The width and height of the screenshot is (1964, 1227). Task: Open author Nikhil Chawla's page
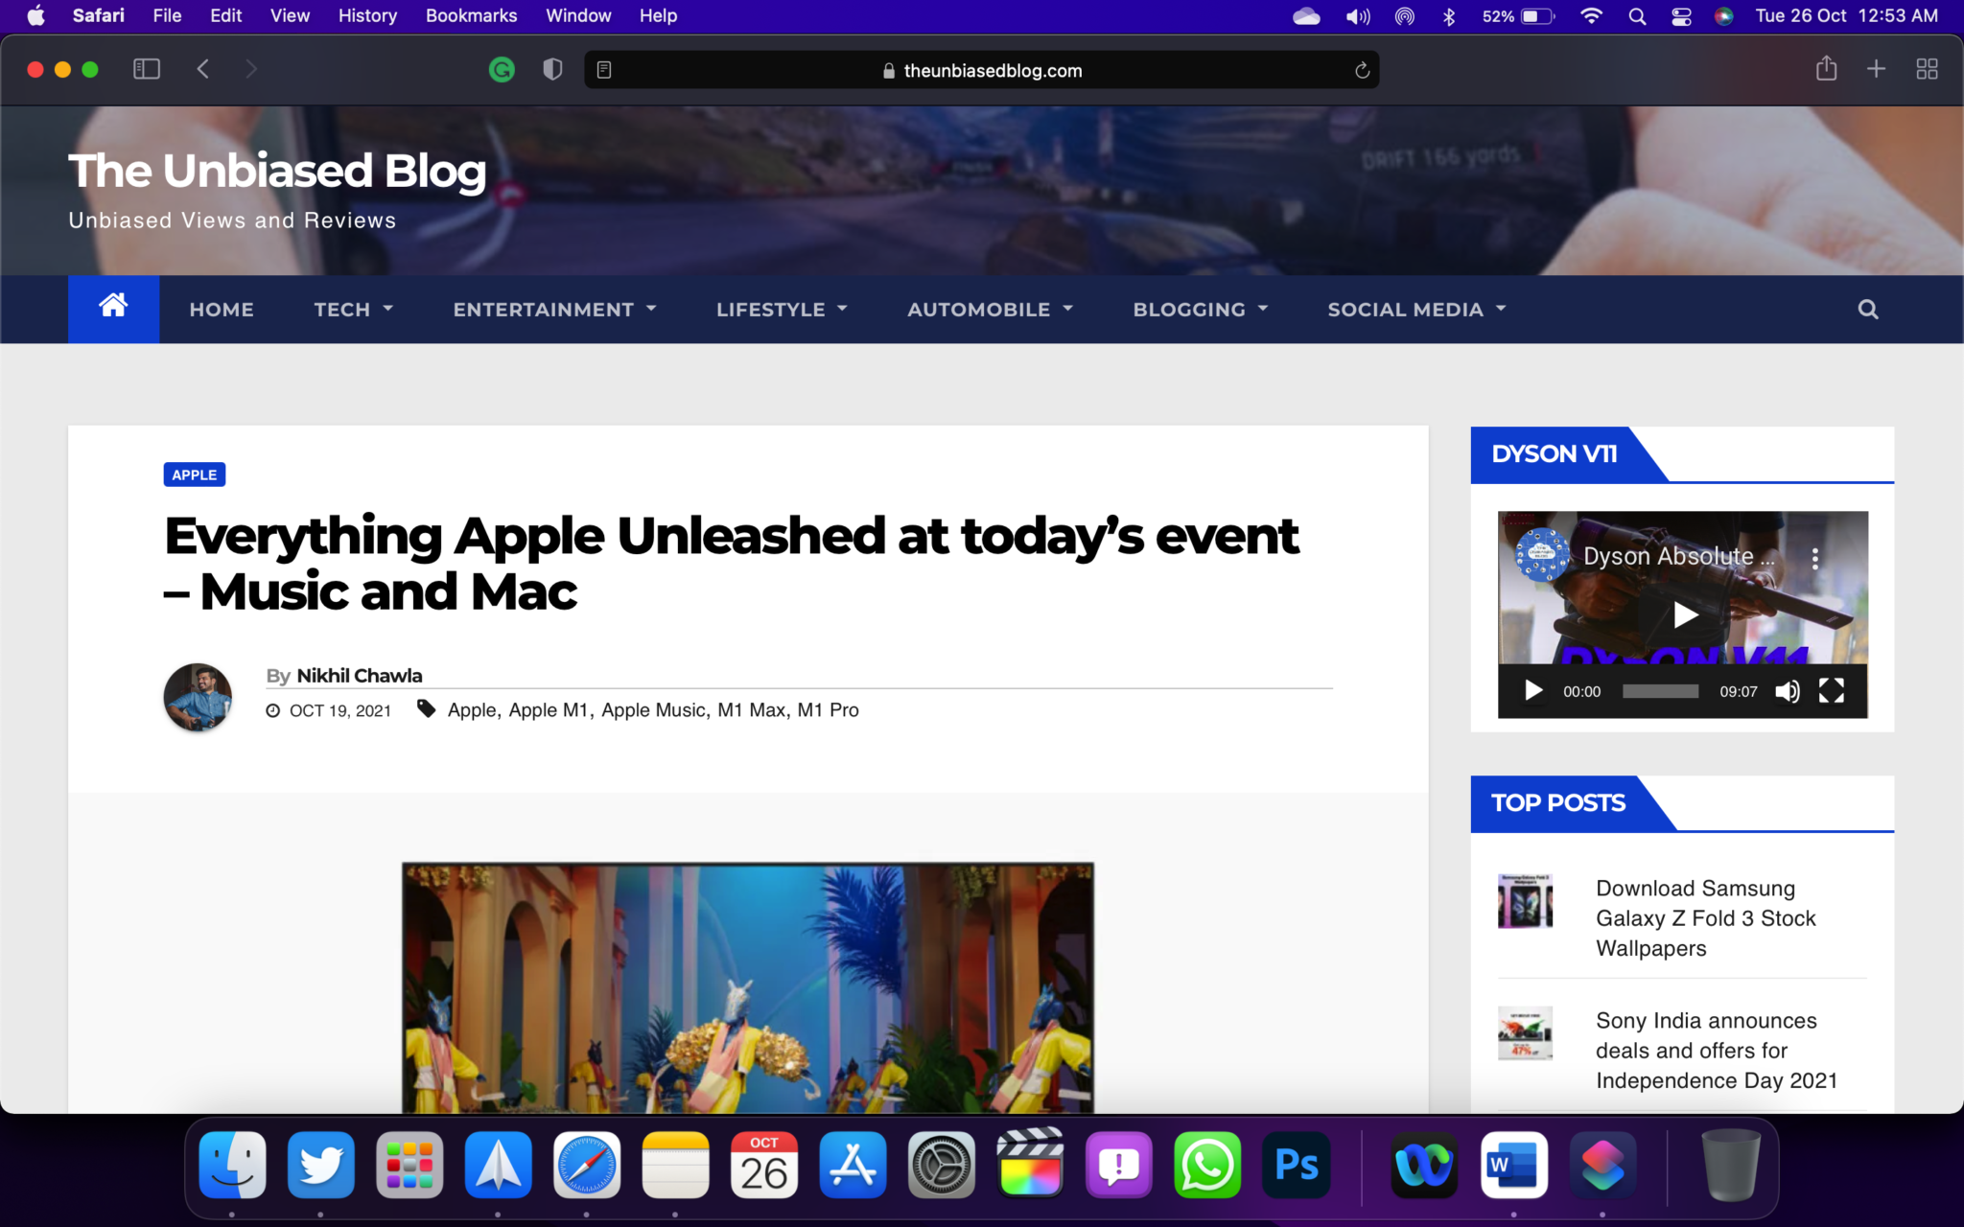click(360, 675)
